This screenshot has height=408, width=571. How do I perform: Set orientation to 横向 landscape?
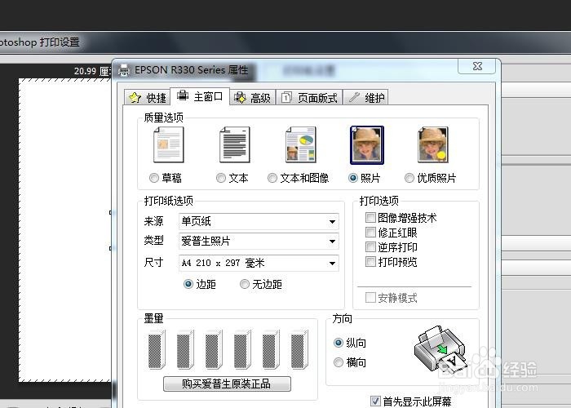point(339,362)
